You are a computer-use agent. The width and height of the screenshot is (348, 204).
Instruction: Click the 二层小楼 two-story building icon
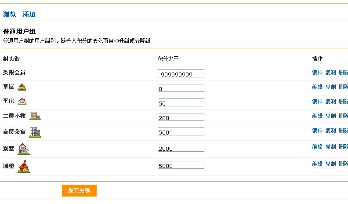35,116
